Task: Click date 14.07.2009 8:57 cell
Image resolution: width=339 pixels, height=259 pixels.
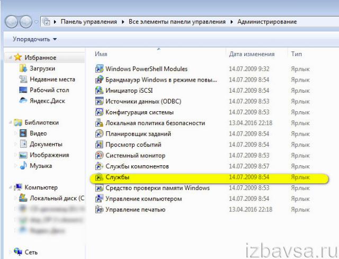Action: 249,166
